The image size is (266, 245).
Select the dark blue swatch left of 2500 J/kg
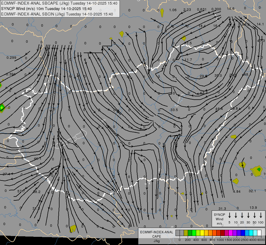[x=243, y=233]
